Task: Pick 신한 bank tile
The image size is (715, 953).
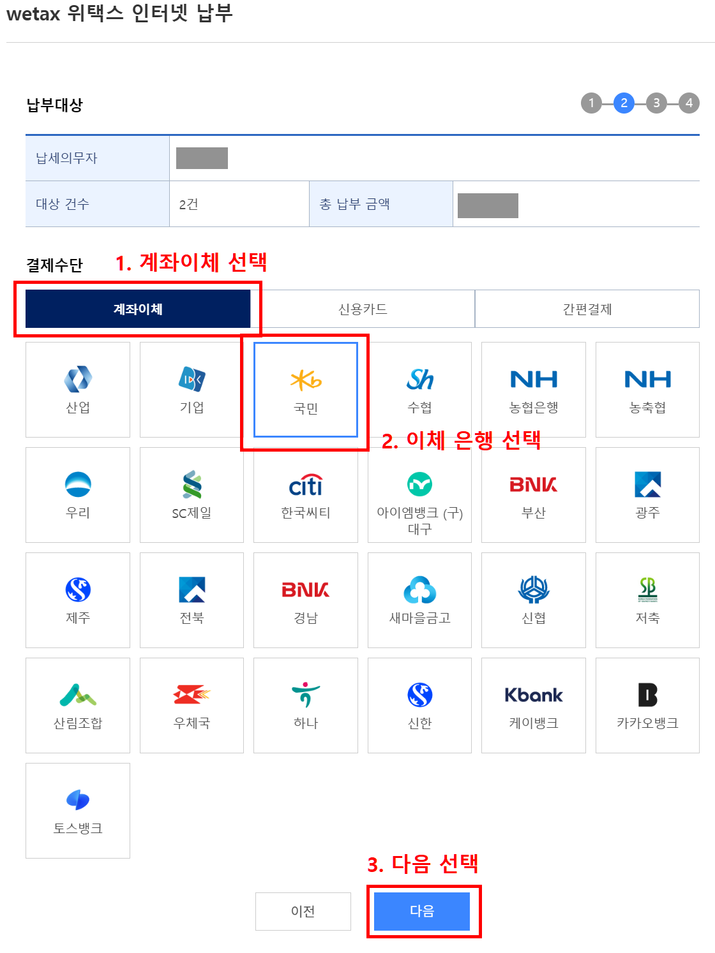Action: (x=419, y=706)
